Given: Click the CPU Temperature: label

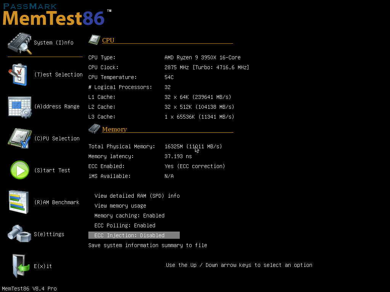Looking at the screenshot, I should point(112,77).
